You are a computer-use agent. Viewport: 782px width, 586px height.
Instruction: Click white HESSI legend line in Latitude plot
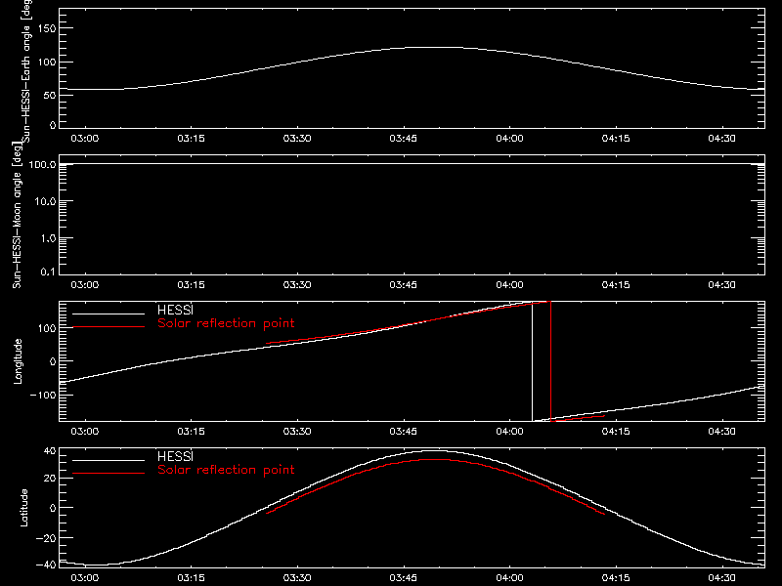109,460
